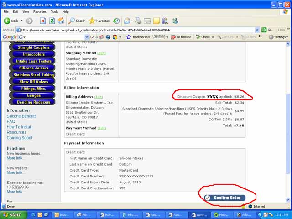Image resolution: width=292 pixels, height=219 pixels.
Task: Open the PageRank dropdown
Action: point(167,37)
